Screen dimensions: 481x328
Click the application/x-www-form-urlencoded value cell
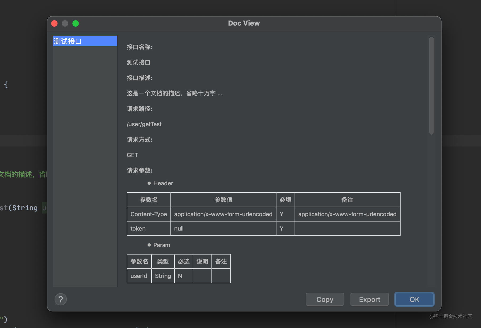223,214
